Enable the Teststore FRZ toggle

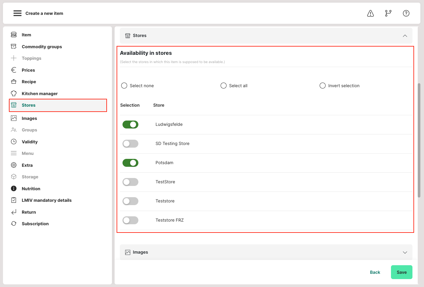[130, 220]
